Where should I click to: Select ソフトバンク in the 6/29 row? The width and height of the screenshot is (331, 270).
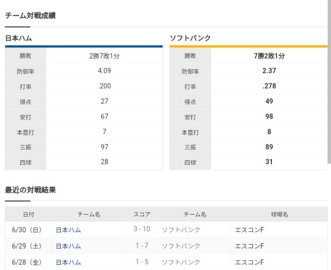coord(181,246)
